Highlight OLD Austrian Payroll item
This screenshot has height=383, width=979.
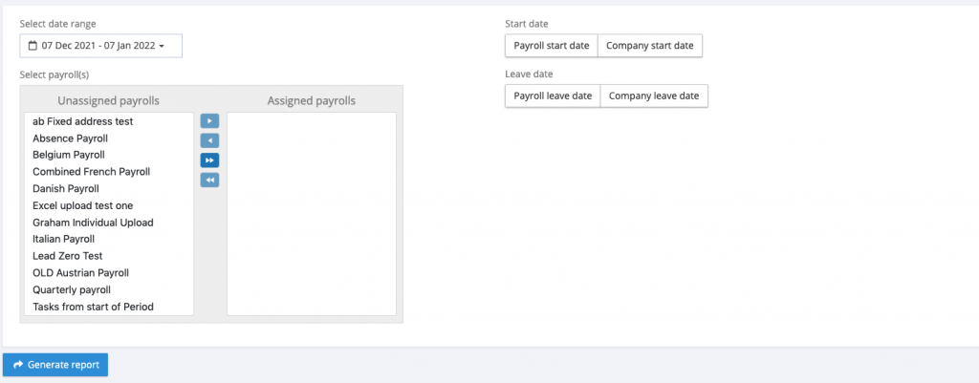coord(81,273)
